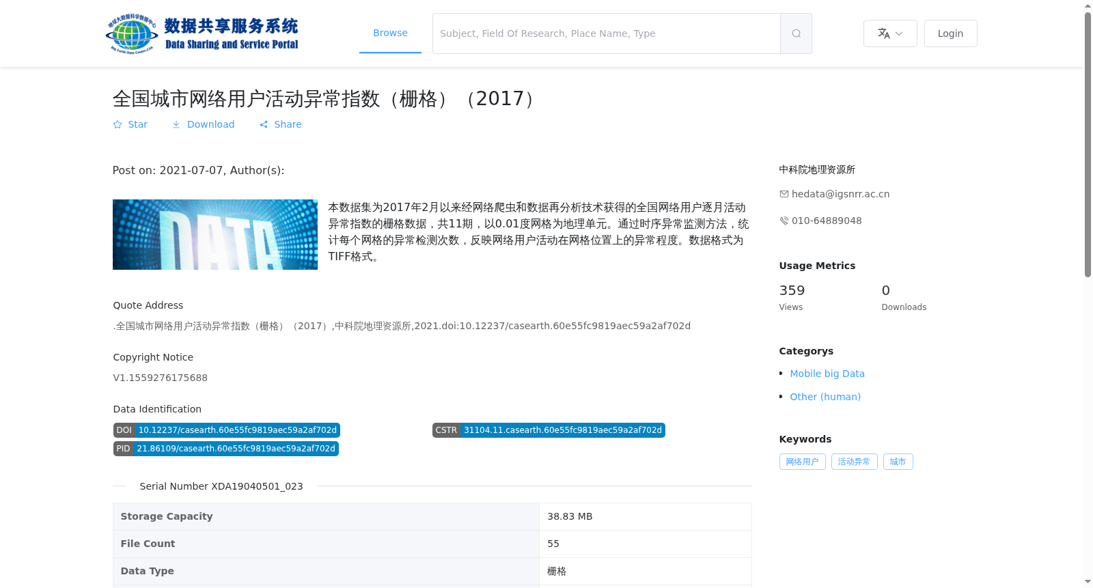Screen dimensions: 1093x588
Task: Click the 城市 keyword tag
Action: (x=898, y=462)
